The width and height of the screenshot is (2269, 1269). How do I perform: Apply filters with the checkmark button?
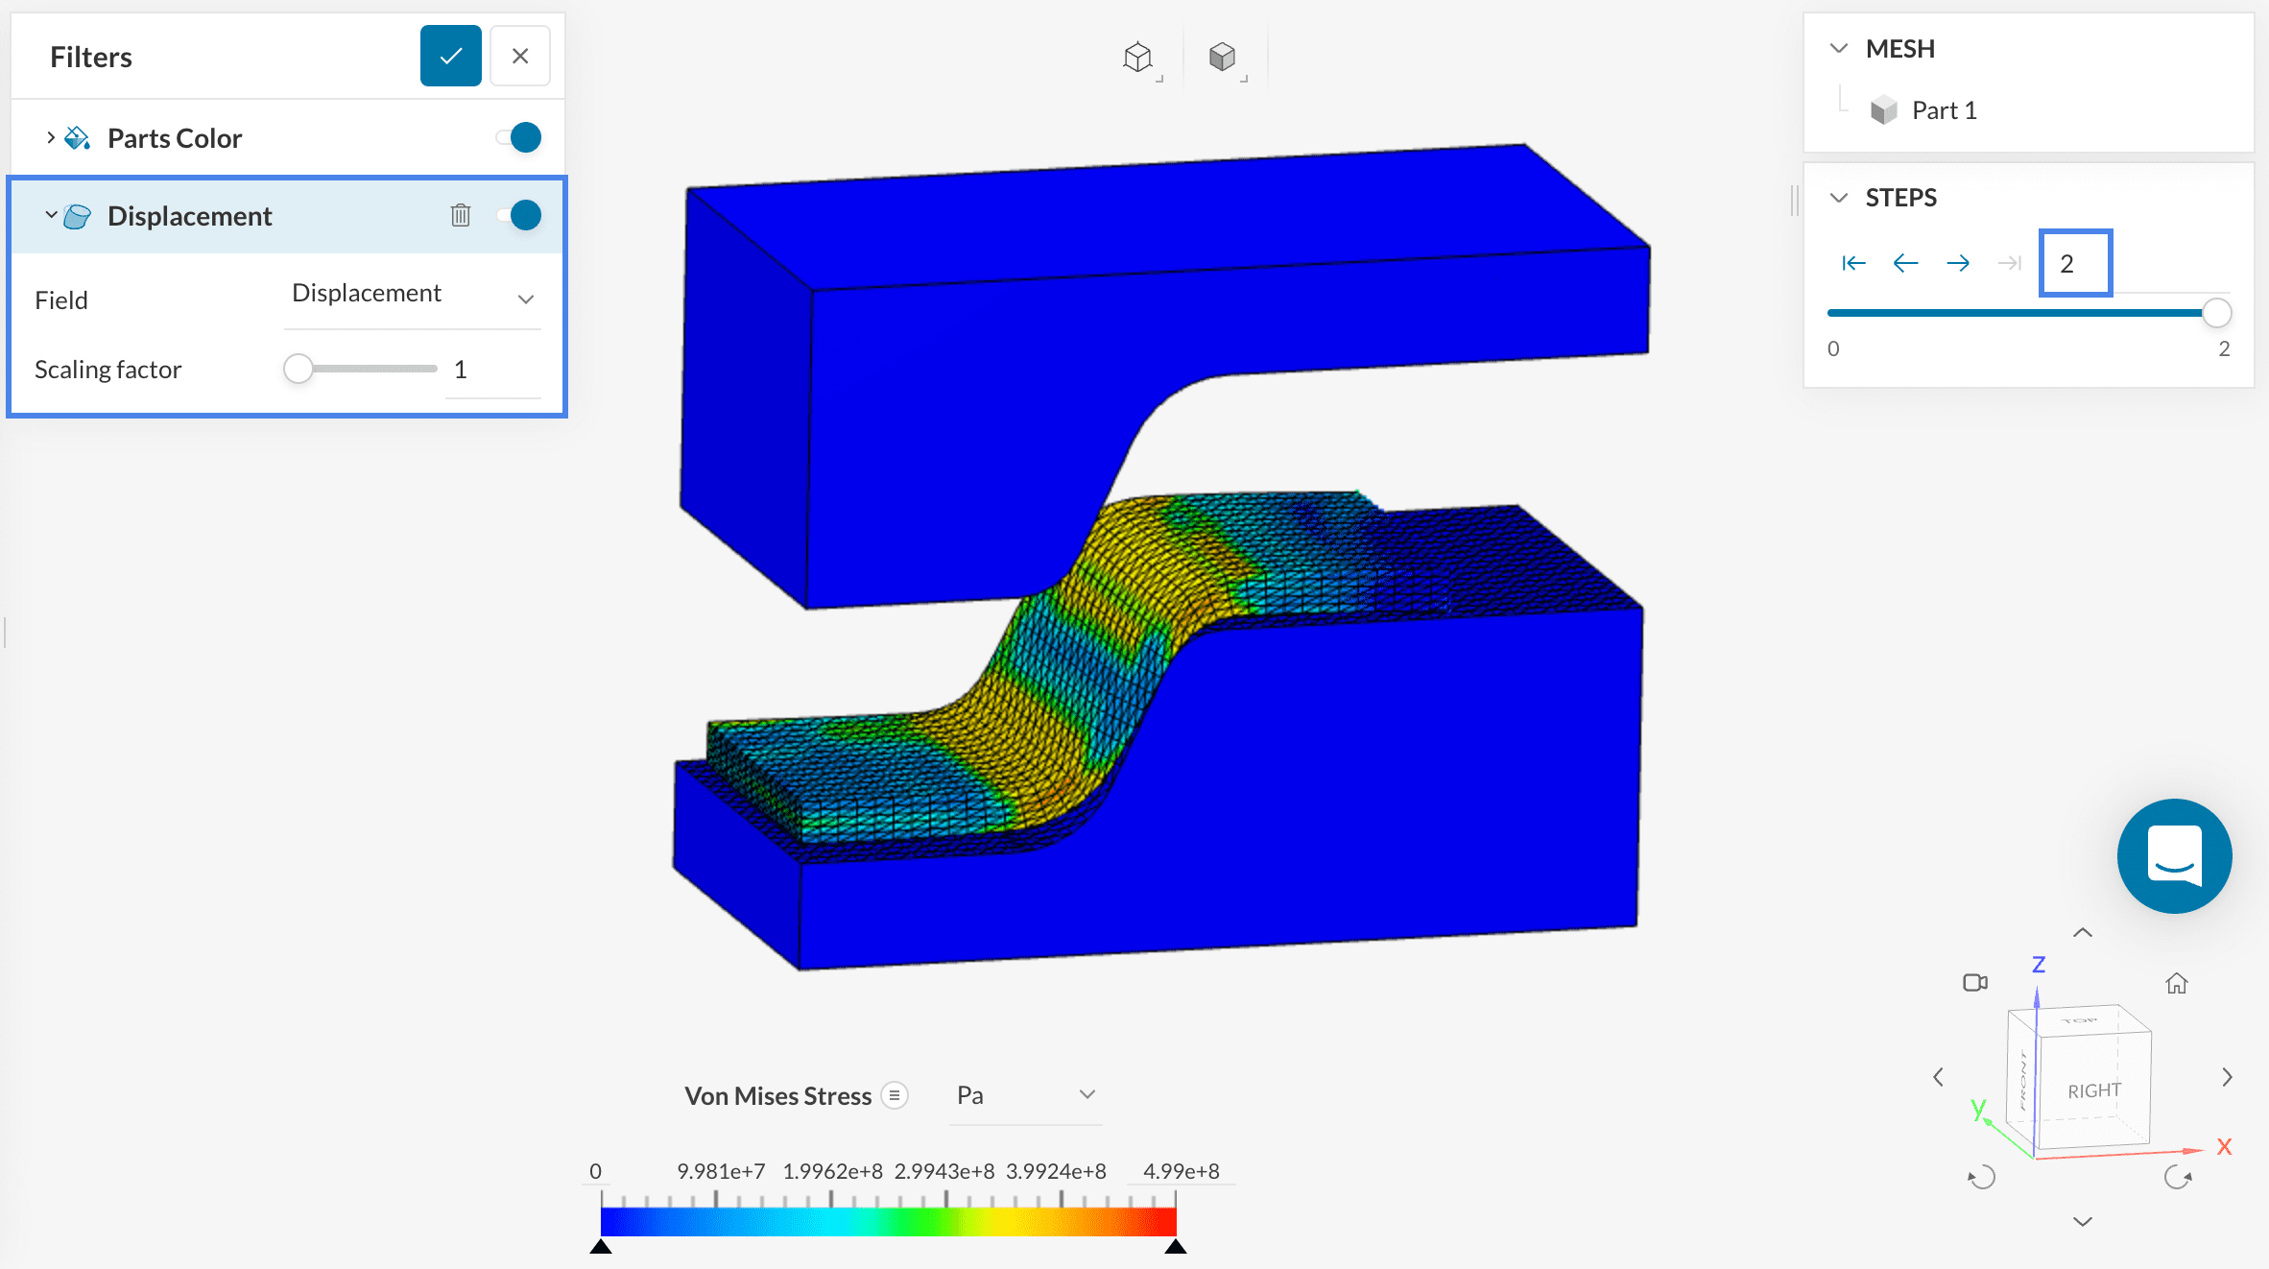point(450,57)
